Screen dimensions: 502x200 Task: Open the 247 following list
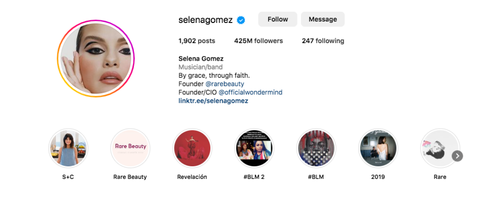[x=323, y=41]
